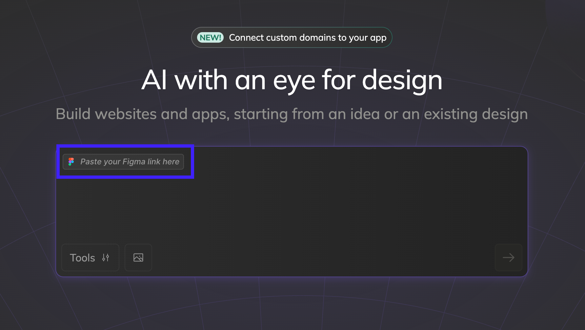Screen dimensions: 585x330
Task: Click the sliders icon beside Tools
Action: [106, 258]
